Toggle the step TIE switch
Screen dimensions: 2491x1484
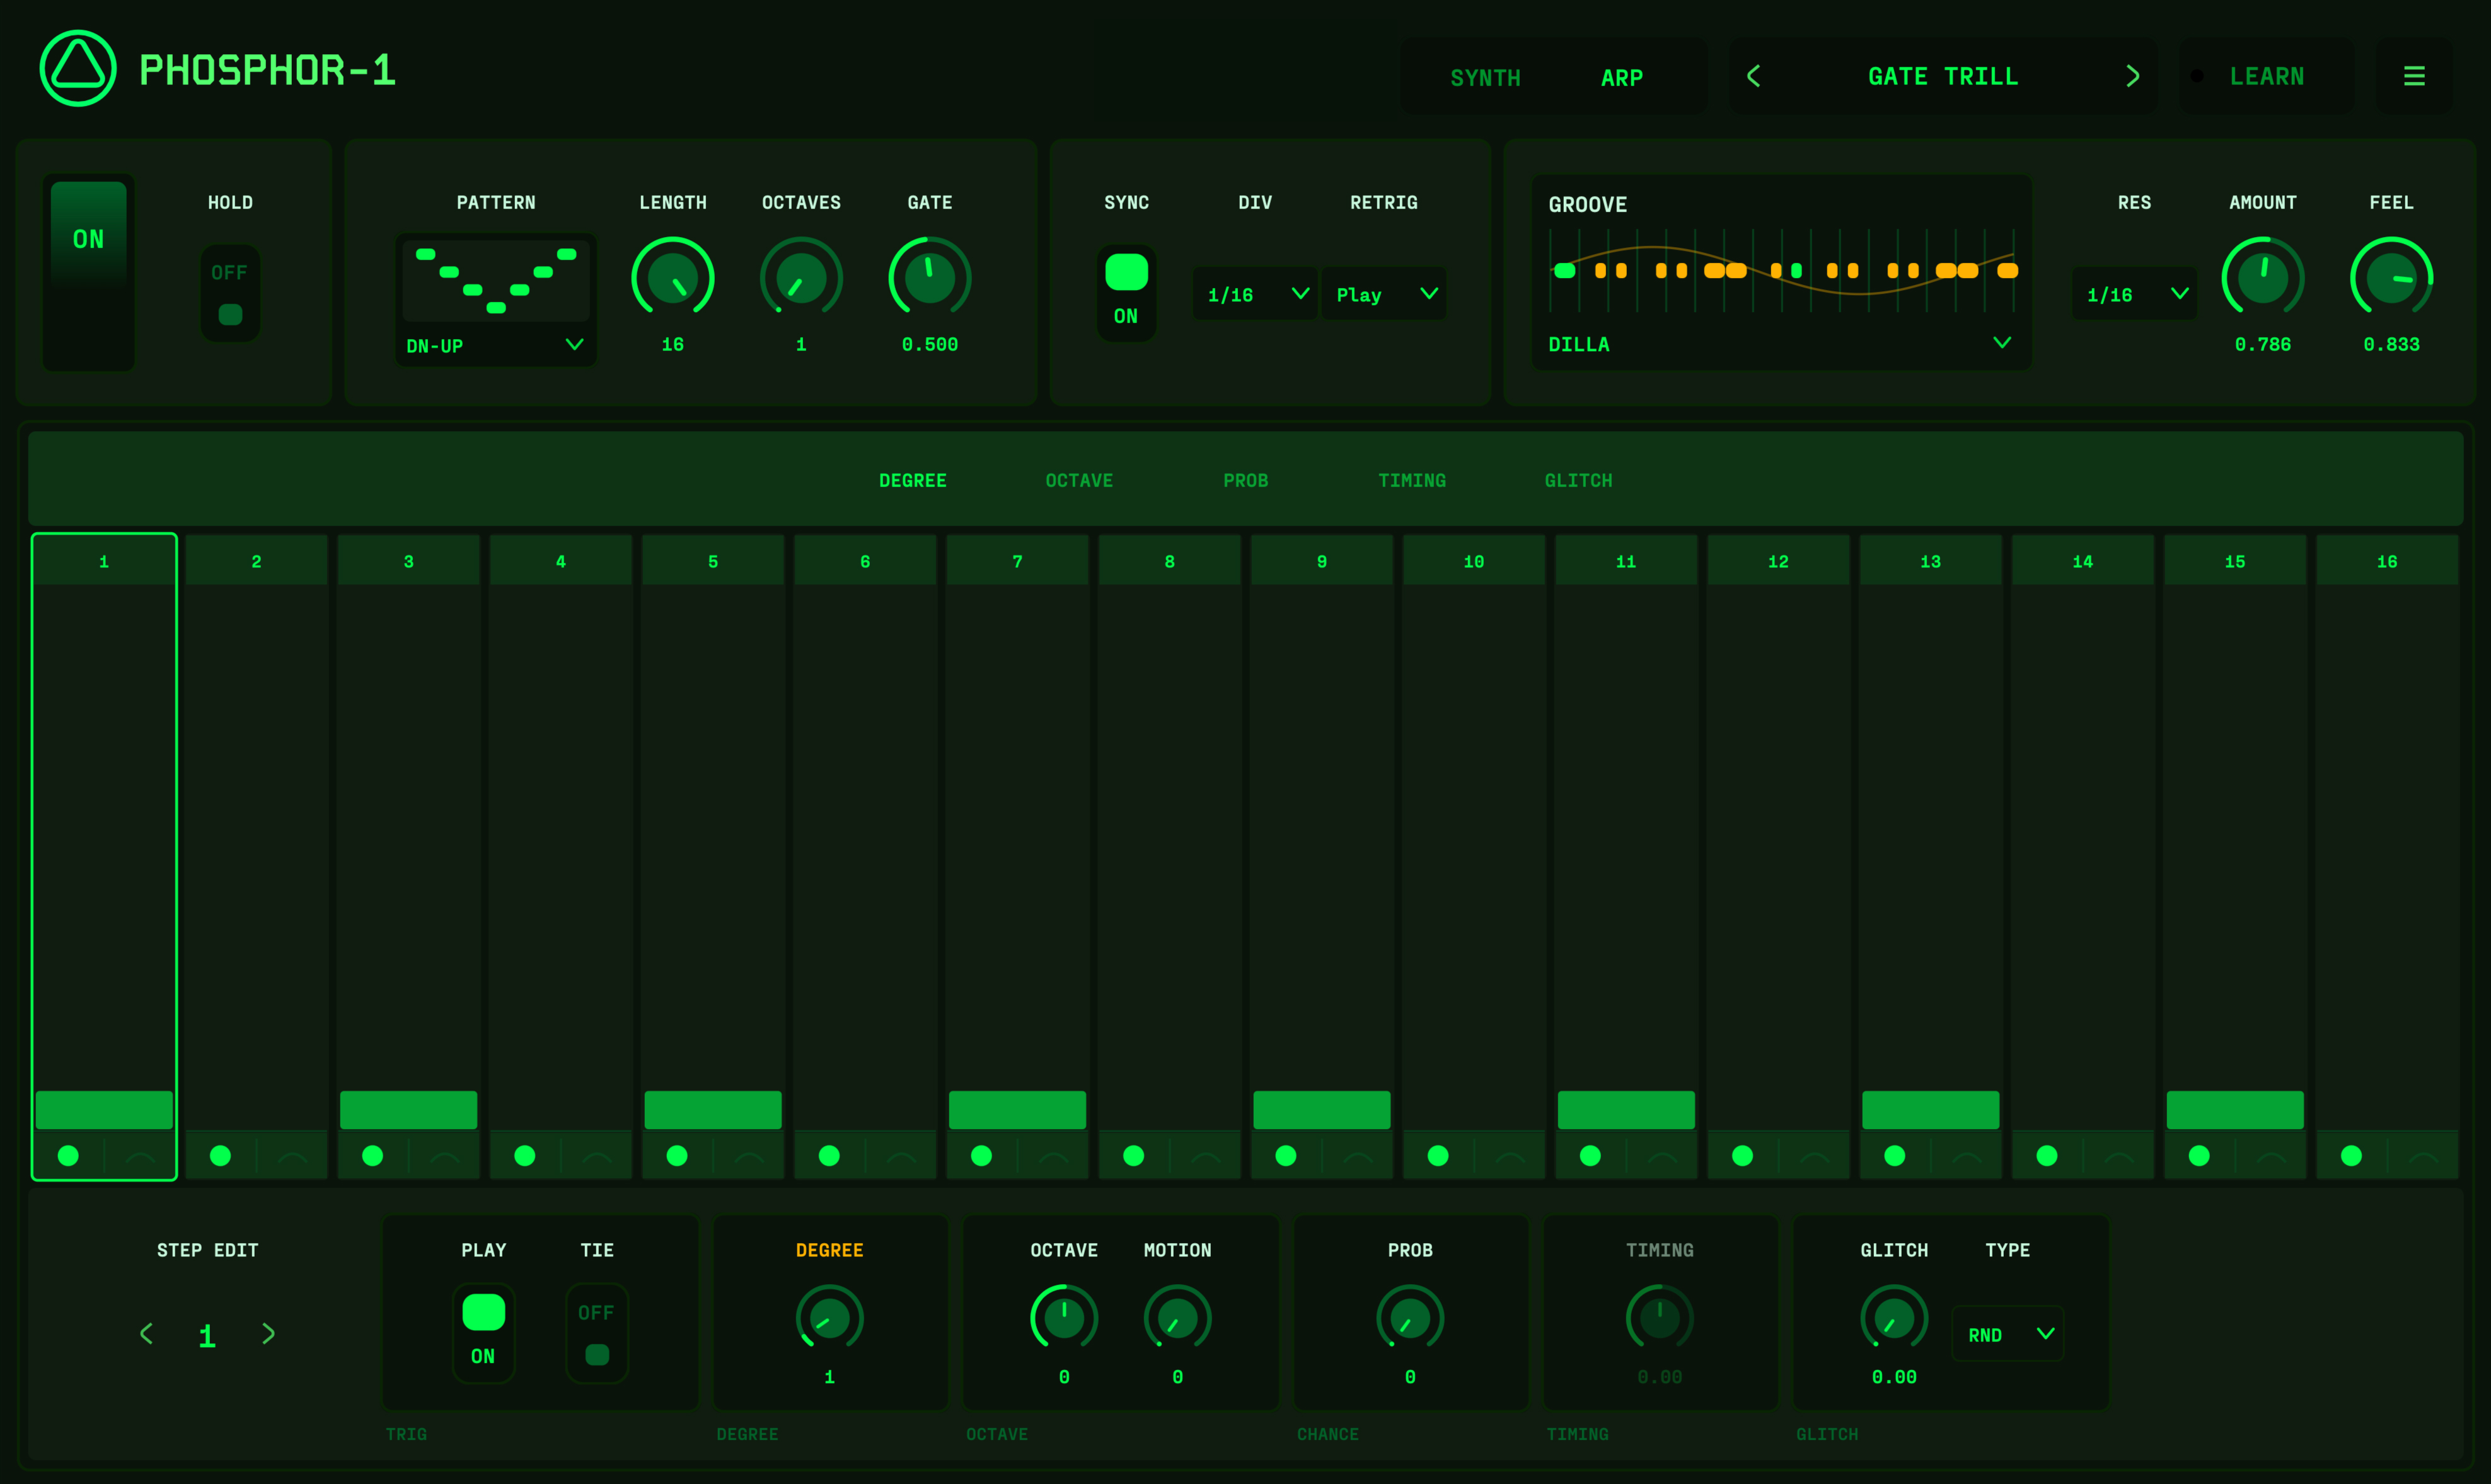click(597, 1333)
